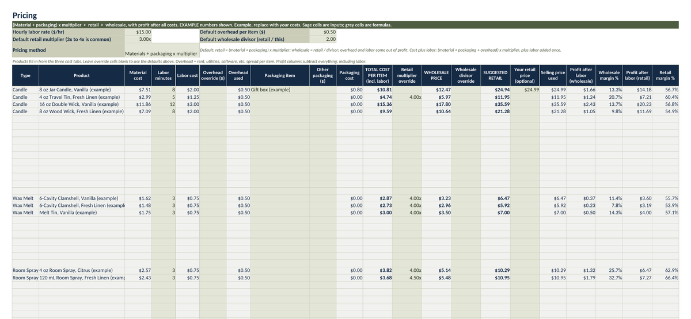Edit the default retail multiplier 3.00x
The image size is (691, 319).
(138, 40)
